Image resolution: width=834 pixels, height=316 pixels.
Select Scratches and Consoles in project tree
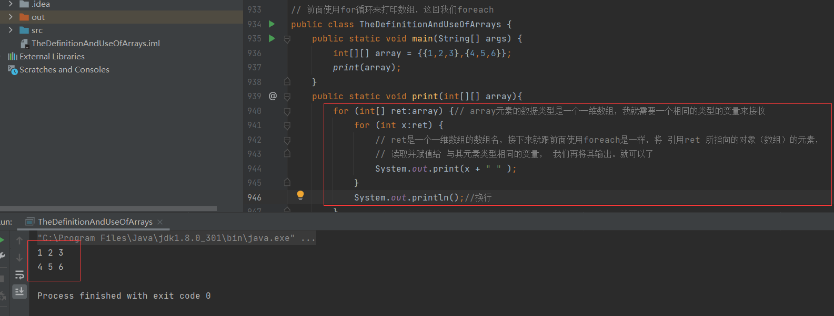64,70
